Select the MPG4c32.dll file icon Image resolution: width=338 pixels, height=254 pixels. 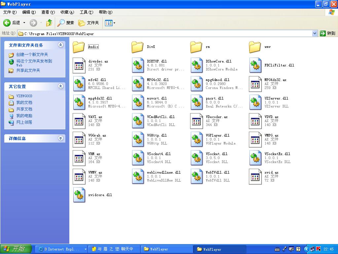point(138,84)
